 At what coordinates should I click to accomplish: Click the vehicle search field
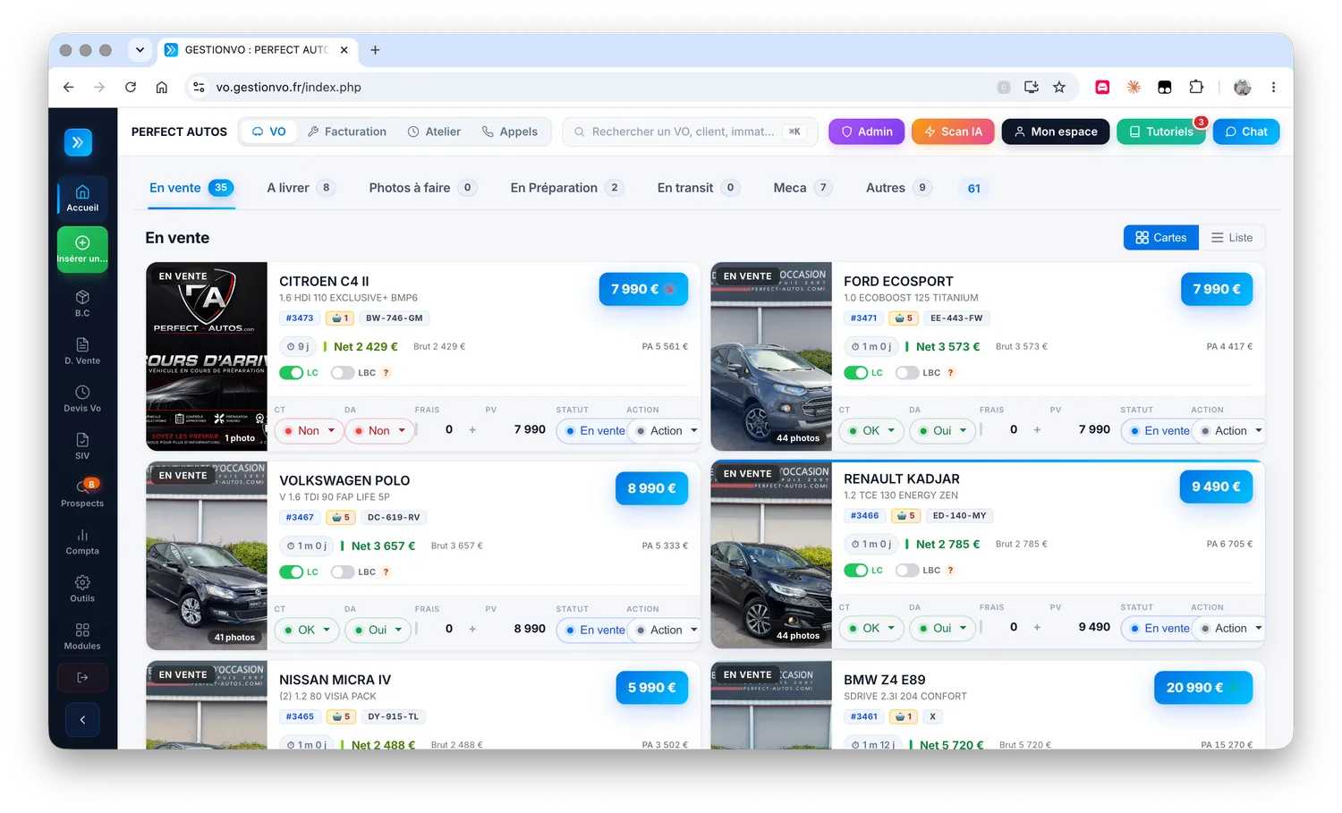pyautogui.click(x=690, y=131)
